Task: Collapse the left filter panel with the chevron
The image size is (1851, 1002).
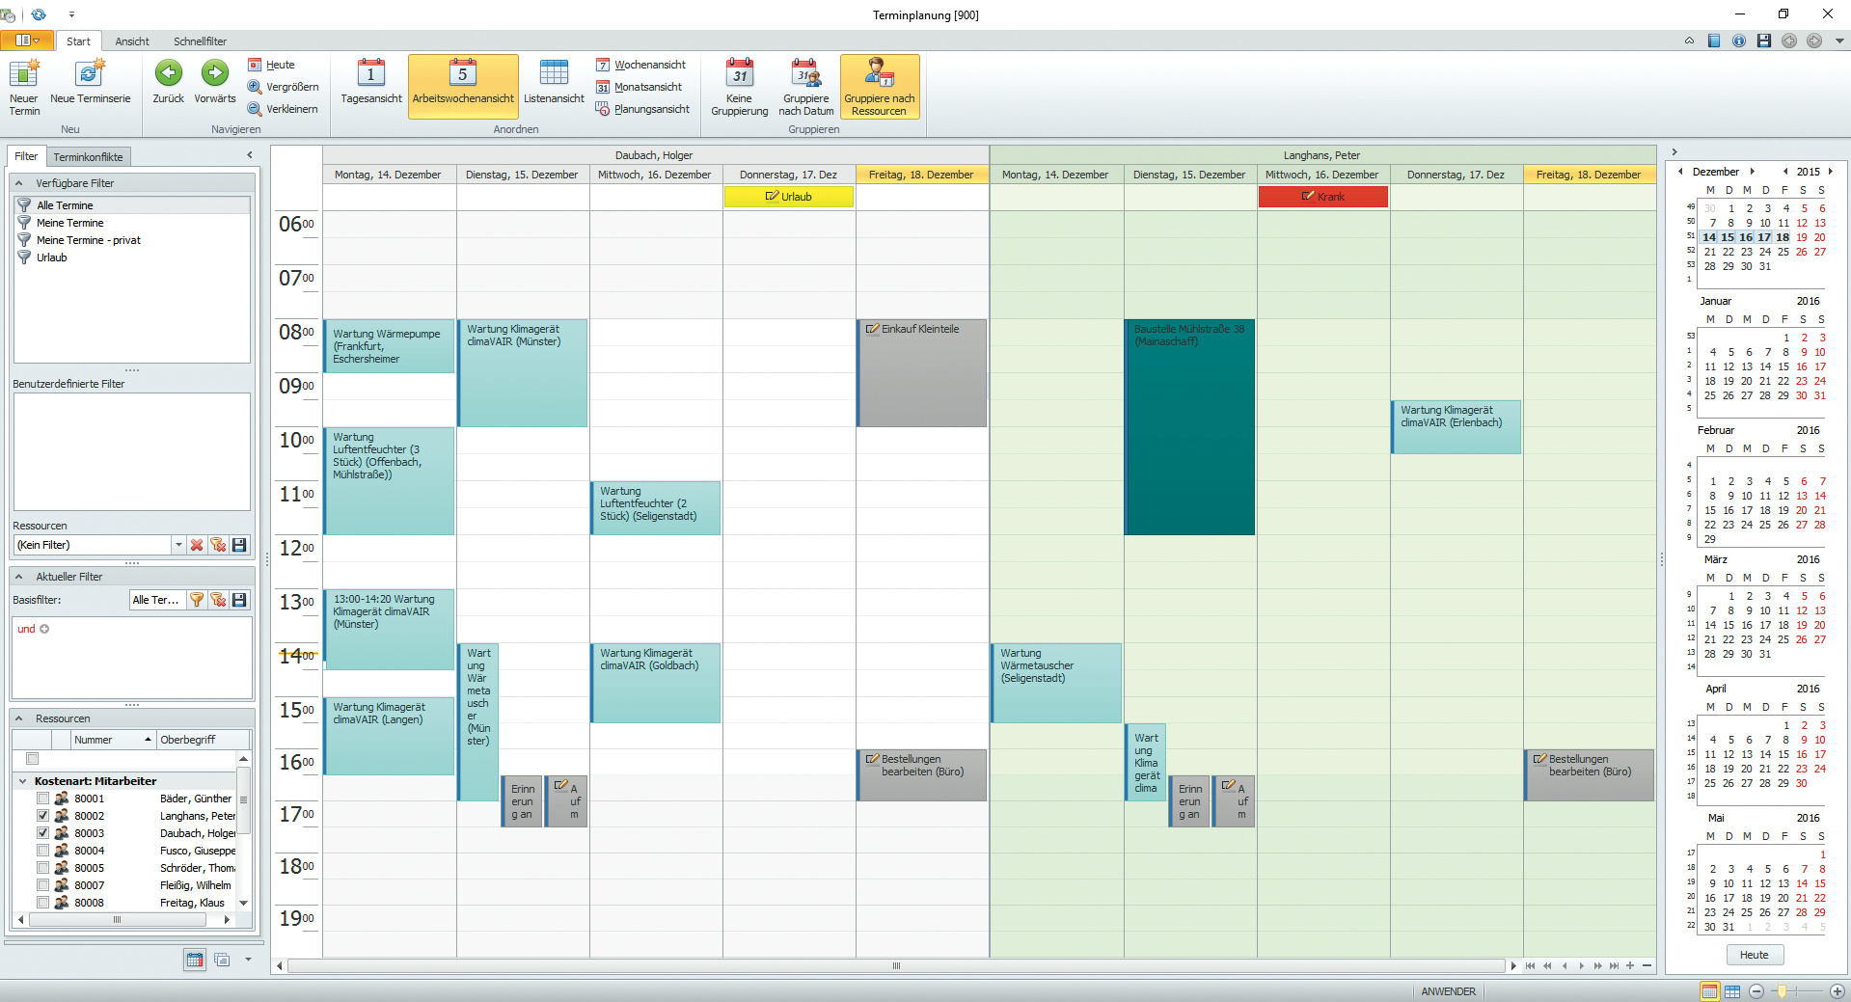Action: tap(250, 155)
